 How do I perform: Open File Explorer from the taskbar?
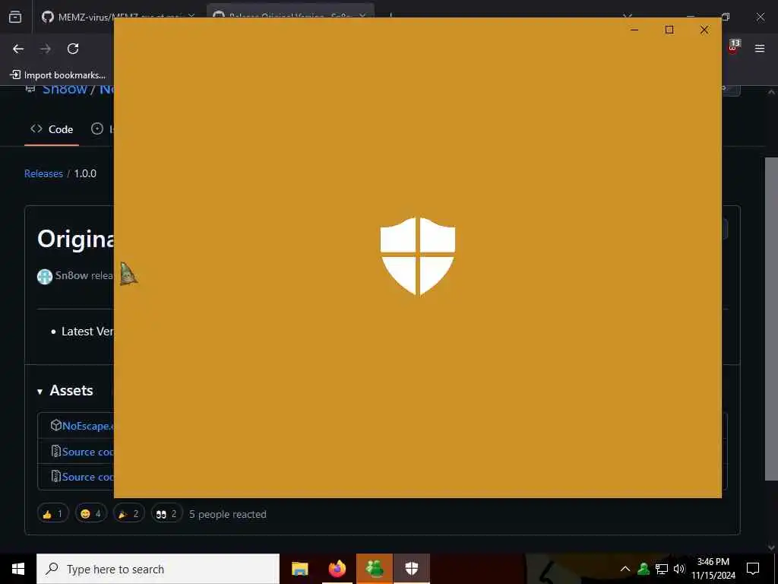tap(299, 569)
